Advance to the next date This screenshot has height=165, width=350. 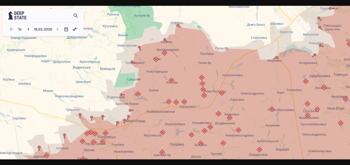[x=57, y=29]
